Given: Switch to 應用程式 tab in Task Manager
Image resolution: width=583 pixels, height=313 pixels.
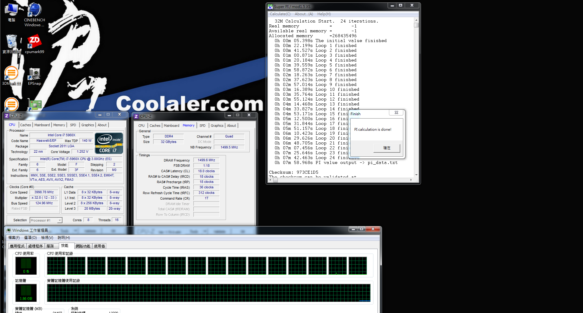Looking at the screenshot, I should click(17, 246).
